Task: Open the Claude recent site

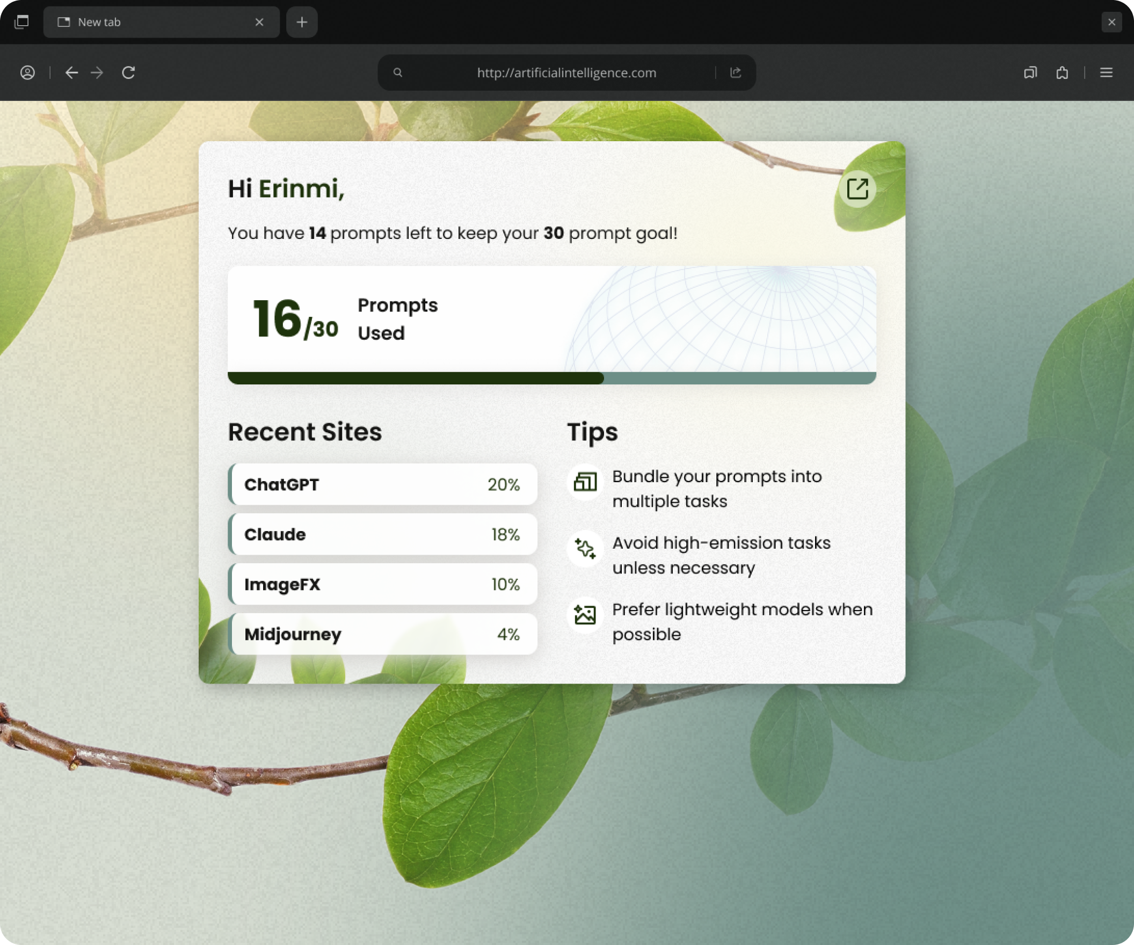Action: point(382,534)
